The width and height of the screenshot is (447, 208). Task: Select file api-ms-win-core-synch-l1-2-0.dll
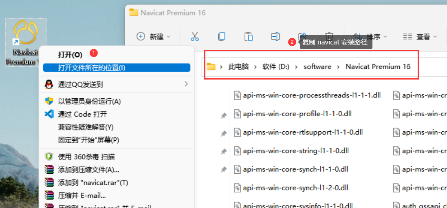click(291, 188)
